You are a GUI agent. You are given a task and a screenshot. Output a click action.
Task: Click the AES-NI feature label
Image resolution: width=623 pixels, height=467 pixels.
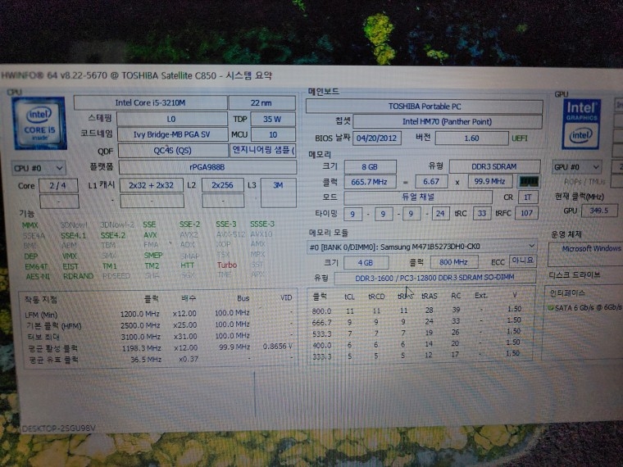tap(38, 276)
